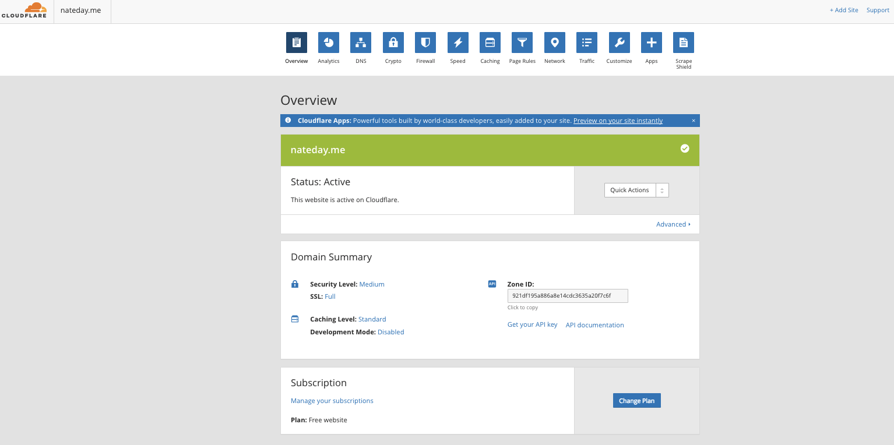Click the Medium security level link

[372, 284]
